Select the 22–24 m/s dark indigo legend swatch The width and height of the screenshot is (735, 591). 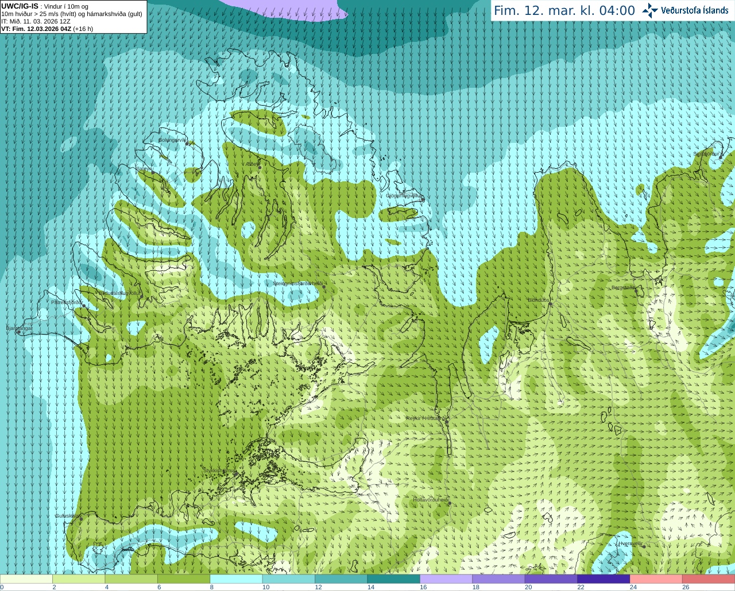(604, 579)
